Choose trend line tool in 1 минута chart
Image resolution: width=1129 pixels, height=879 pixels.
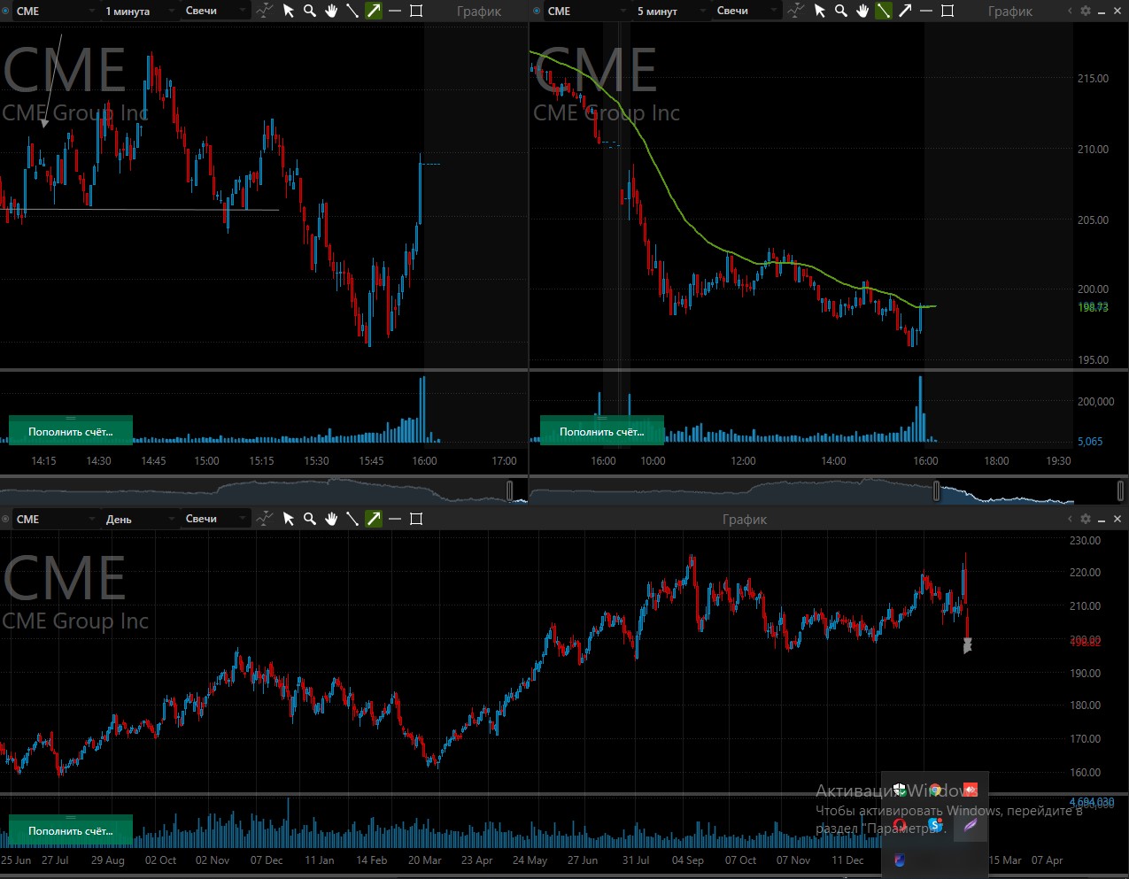click(x=352, y=11)
